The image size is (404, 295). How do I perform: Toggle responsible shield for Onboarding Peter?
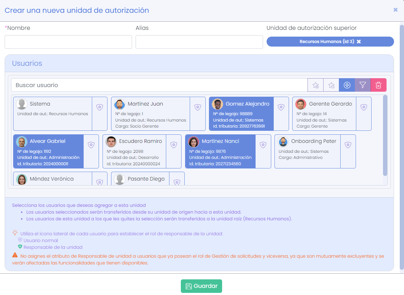[x=348, y=145]
